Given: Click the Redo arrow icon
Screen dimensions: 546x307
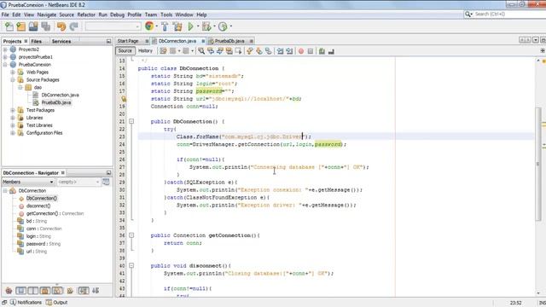Looking at the screenshot, I should (x=73, y=26).
